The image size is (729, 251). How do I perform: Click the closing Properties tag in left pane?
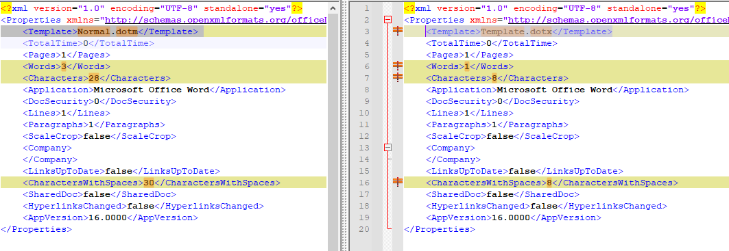[36, 229]
